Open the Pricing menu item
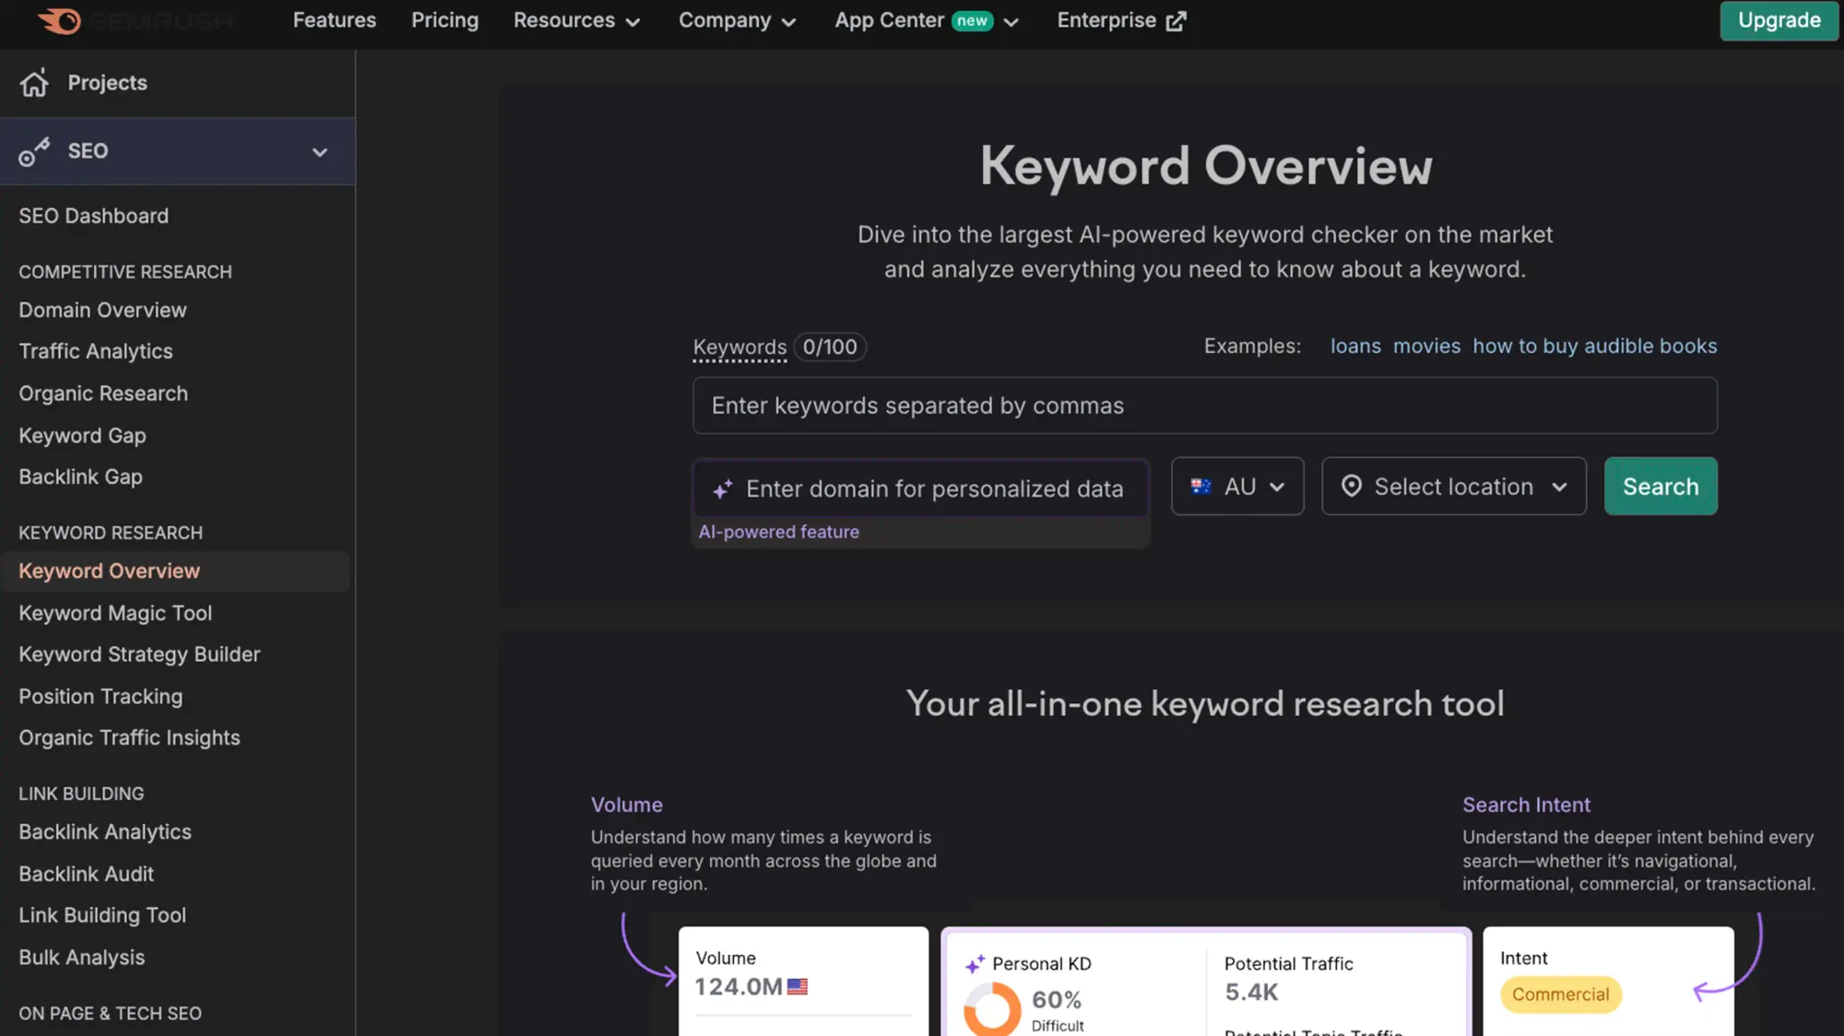 point(444,20)
